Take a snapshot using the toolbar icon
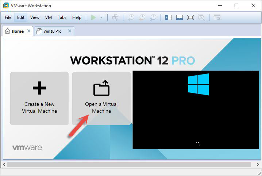Image resolution: width=262 pixels, height=176 pixels. (131, 17)
